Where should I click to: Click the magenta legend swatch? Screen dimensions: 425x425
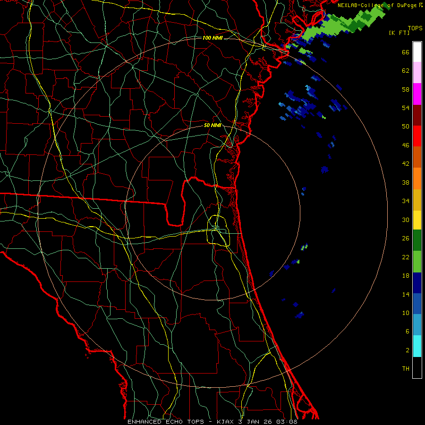click(x=417, y=93)
